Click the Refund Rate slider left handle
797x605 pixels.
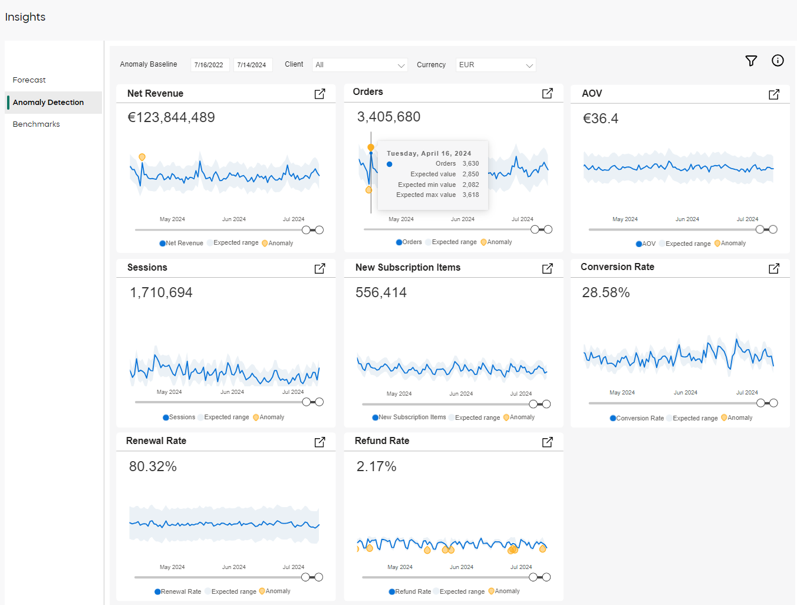(533, 577)
